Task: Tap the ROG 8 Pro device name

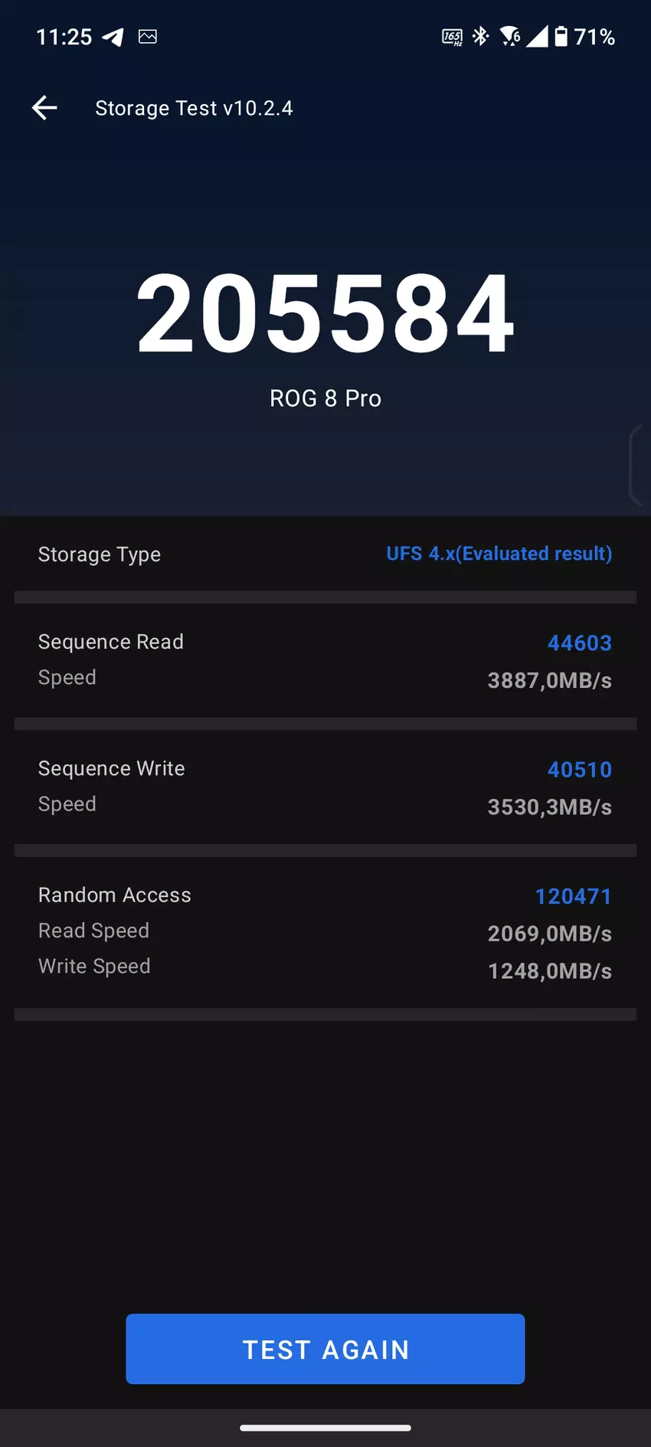Action: 325,398
